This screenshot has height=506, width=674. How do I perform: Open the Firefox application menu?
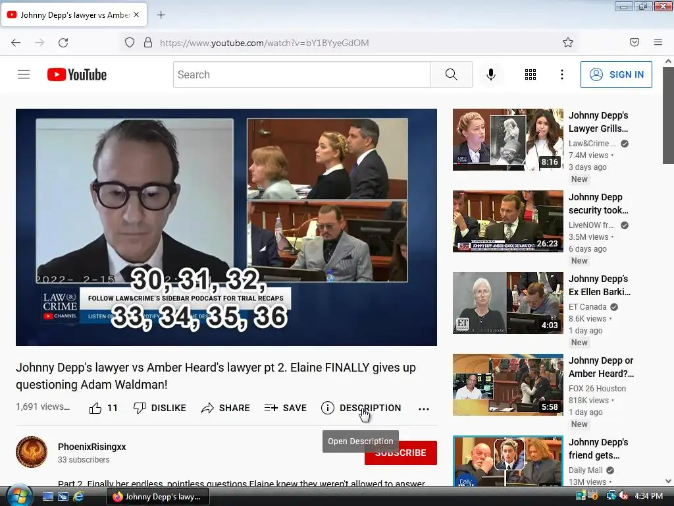[x=658, y=42]
